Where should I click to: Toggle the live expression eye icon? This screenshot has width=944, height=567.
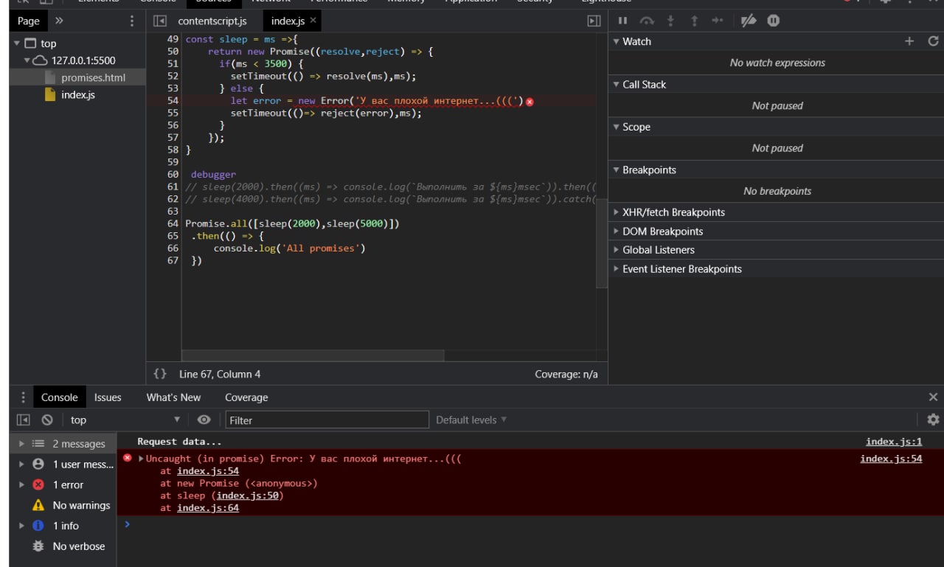pos(204,420)
